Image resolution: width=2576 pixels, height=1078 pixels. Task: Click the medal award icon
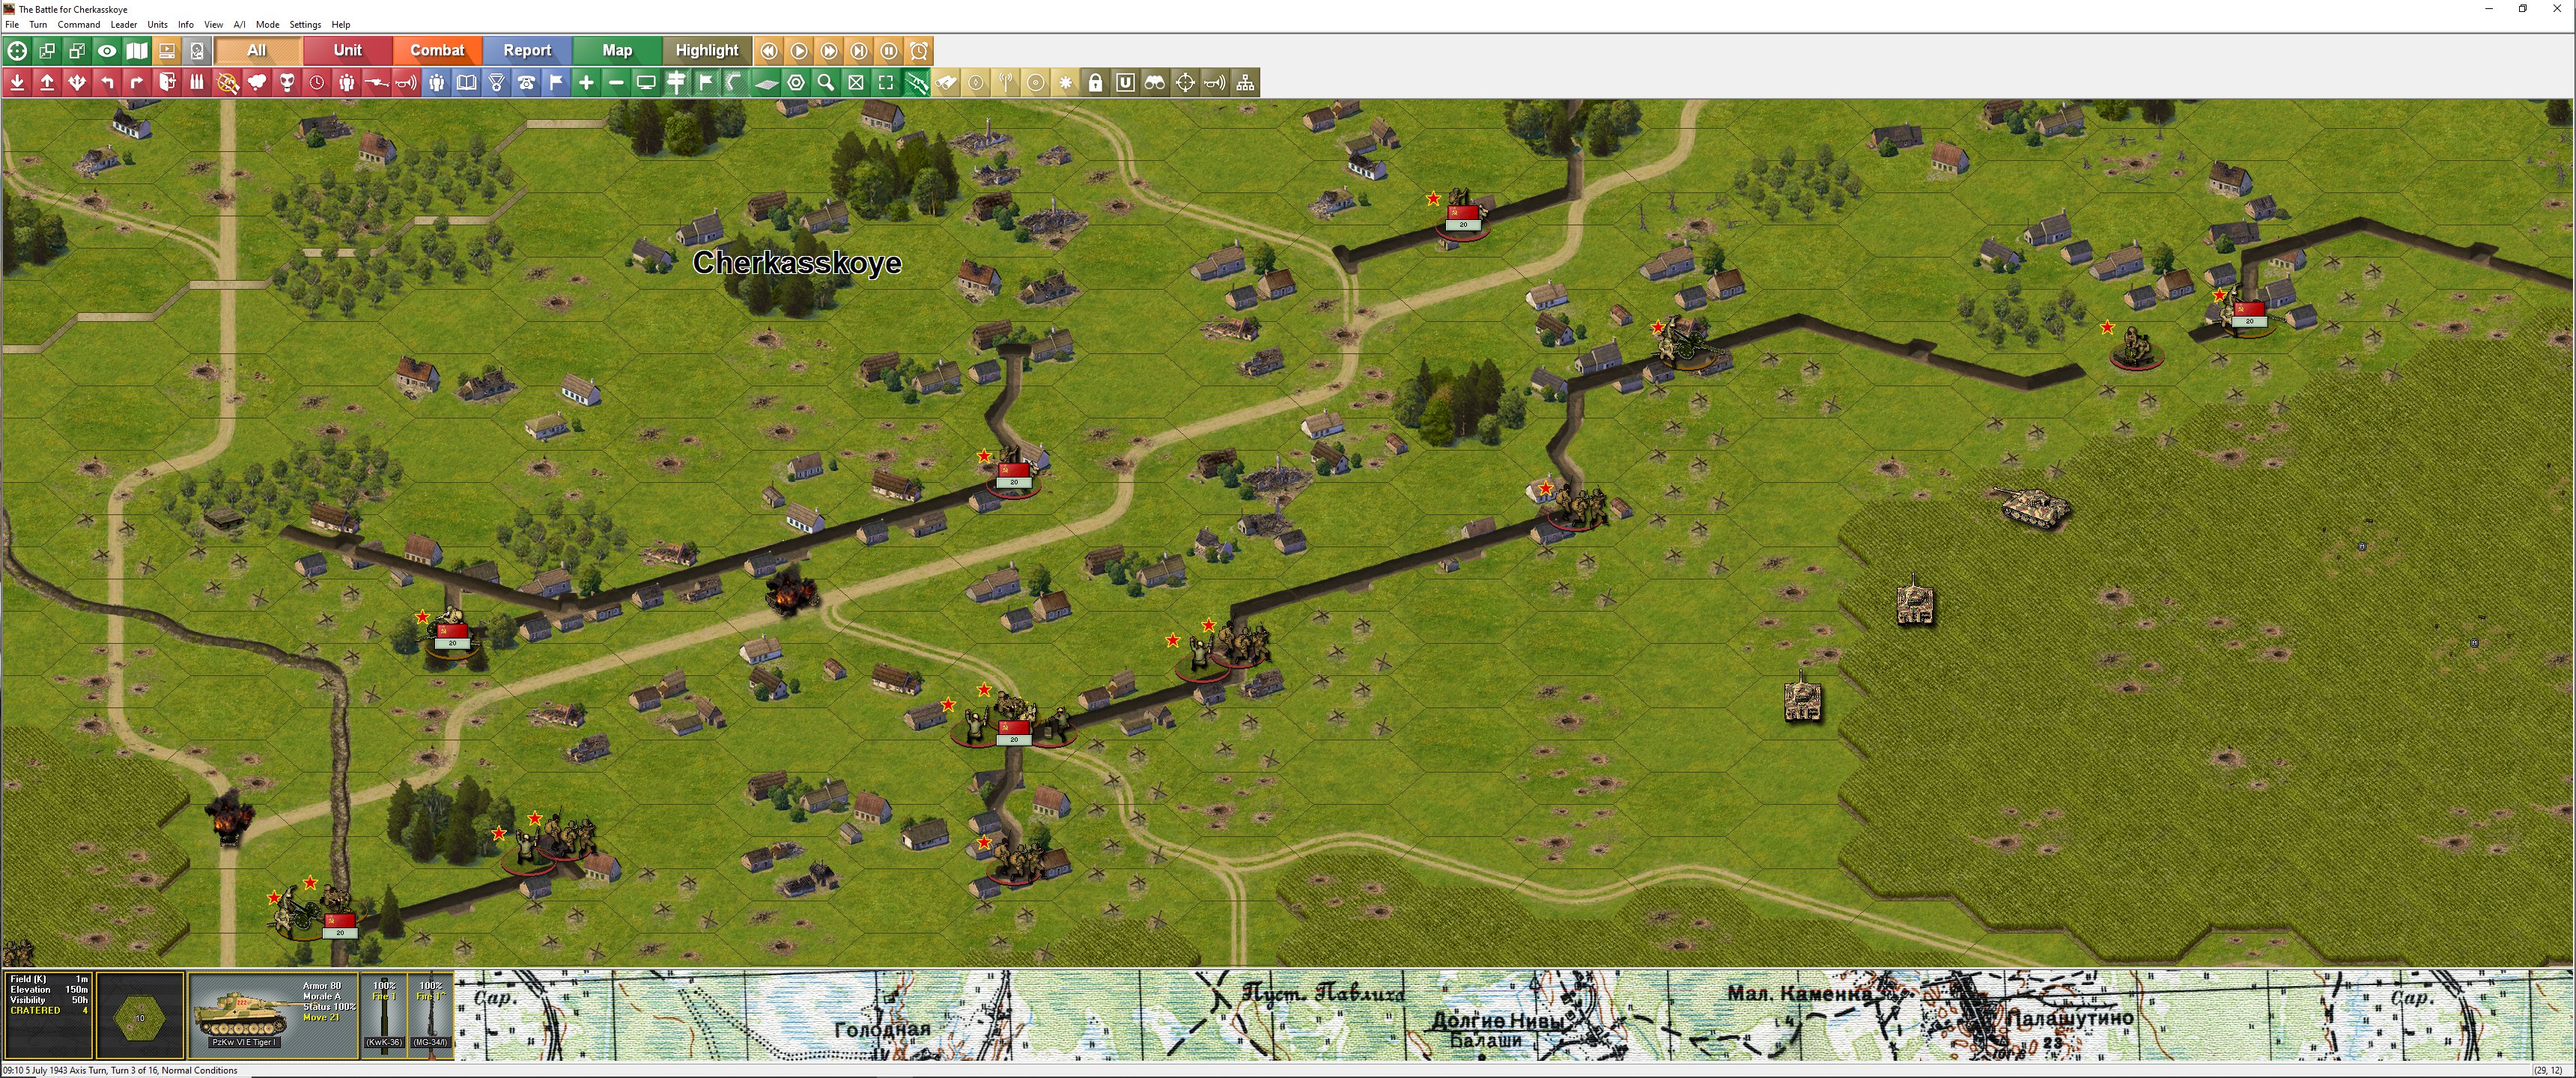pos(497,83)
